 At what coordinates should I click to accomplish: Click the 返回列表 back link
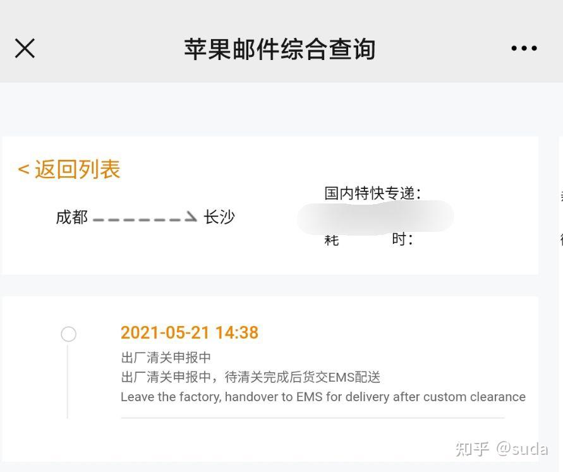70,168
